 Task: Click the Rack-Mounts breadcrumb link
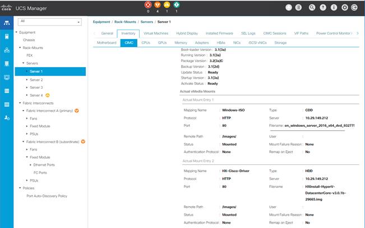[125, 22]
